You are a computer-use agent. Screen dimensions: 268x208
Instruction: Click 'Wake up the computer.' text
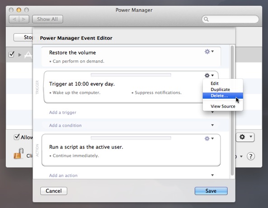point(76,93)
